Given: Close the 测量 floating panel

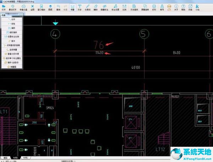Looking at the screenshot, I should tap(21, 15).
